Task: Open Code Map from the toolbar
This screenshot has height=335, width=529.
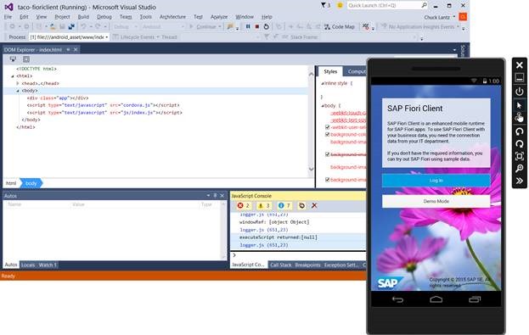Action: (340, 26)
